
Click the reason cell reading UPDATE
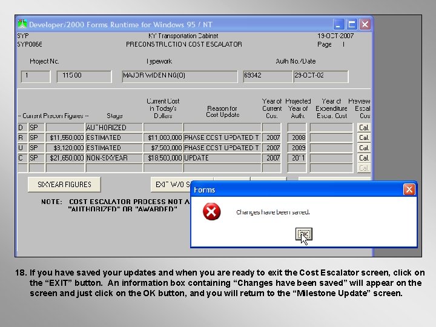coord(222,158)
